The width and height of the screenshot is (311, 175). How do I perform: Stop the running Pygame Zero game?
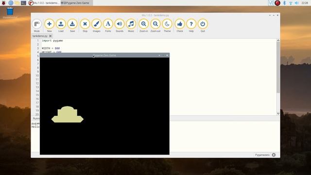(85, 26)
